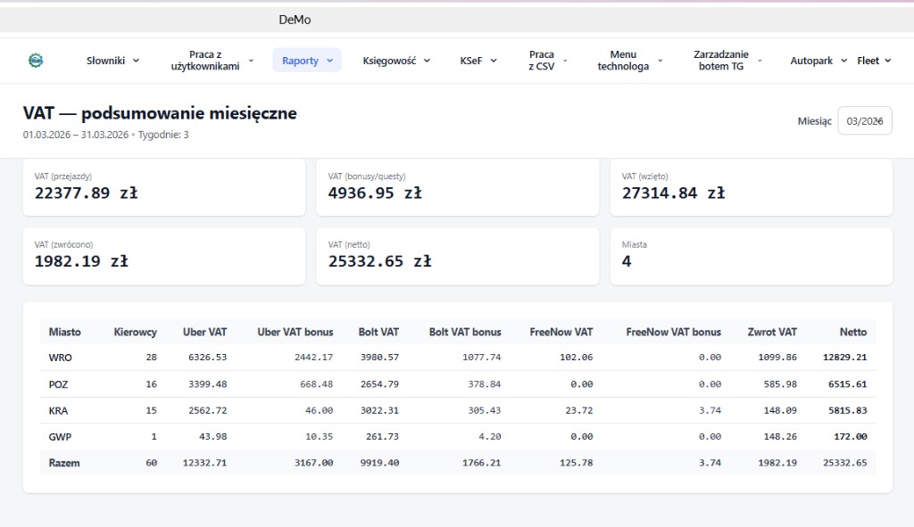Screen dimensions: 914x527
Task: Click KRA FreeNow VAT value 23.72
Action: [x=578, y=410]
